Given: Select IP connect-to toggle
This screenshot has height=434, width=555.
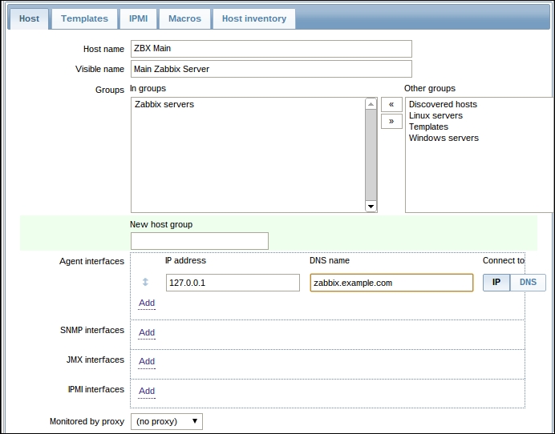Looking at the screenshot, I should tap(496, 283).
